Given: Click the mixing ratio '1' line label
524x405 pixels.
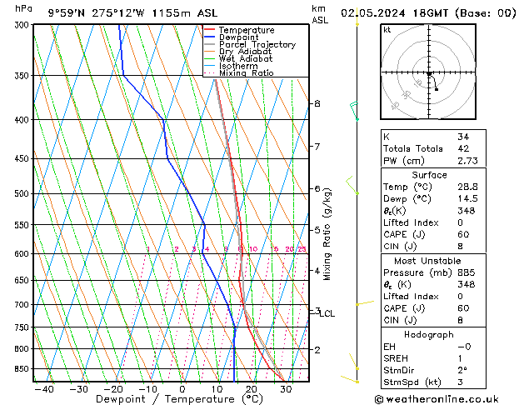Looking at the screenshot, I should point(148,249).
